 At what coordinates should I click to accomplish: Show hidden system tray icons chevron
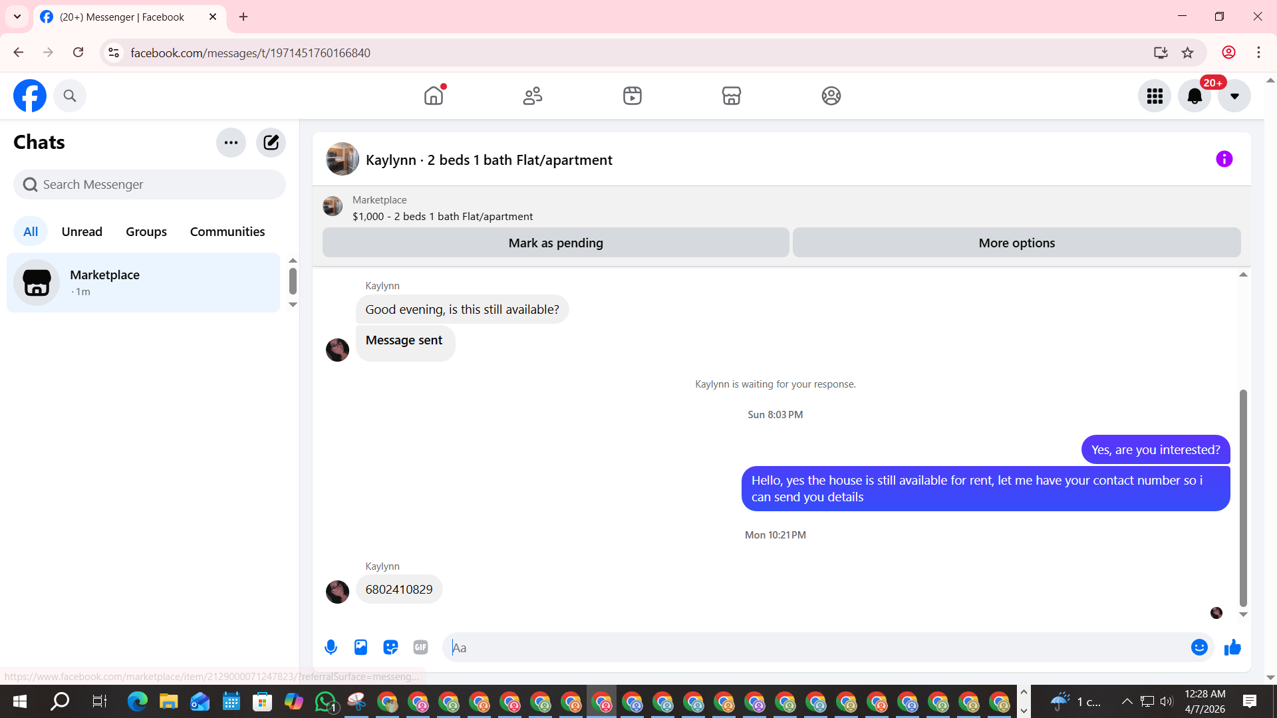(x=1127, y=701)
